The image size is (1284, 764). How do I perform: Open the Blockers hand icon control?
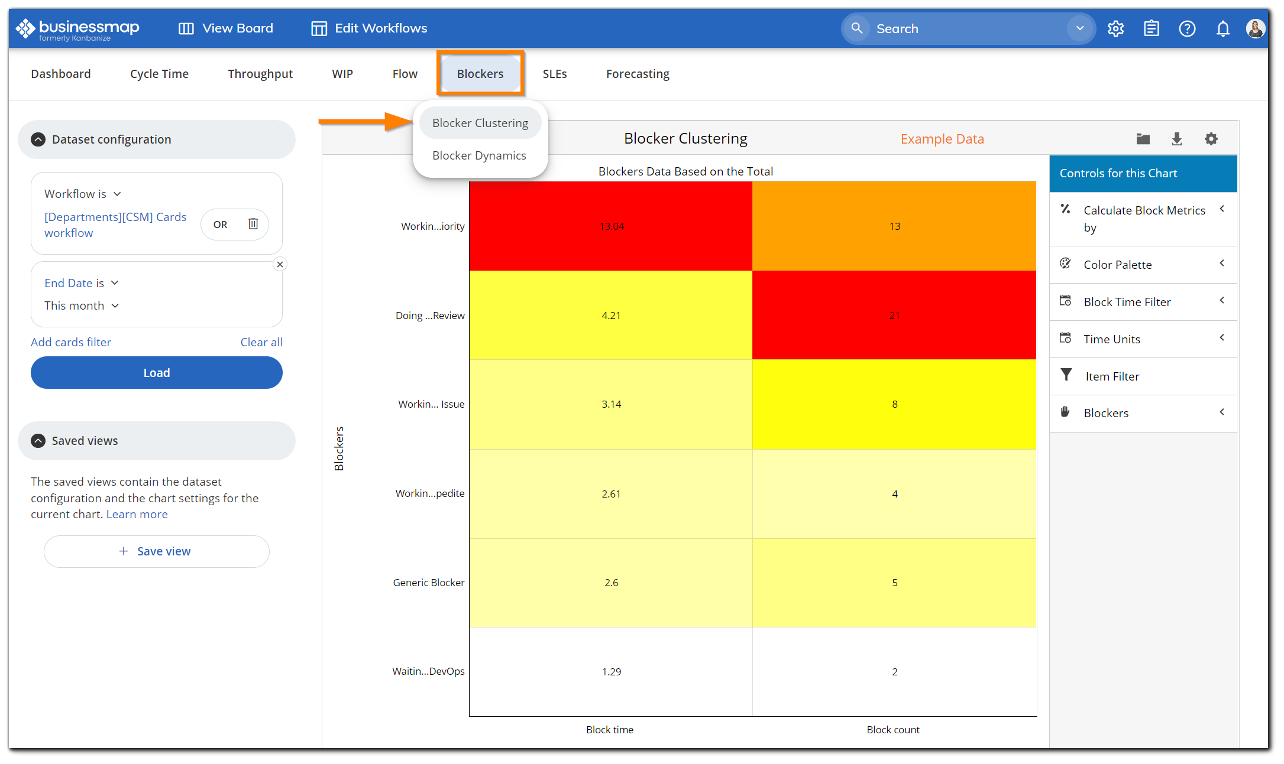tap(1066, 412)
